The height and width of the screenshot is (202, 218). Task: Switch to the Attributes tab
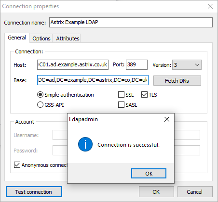68,38
